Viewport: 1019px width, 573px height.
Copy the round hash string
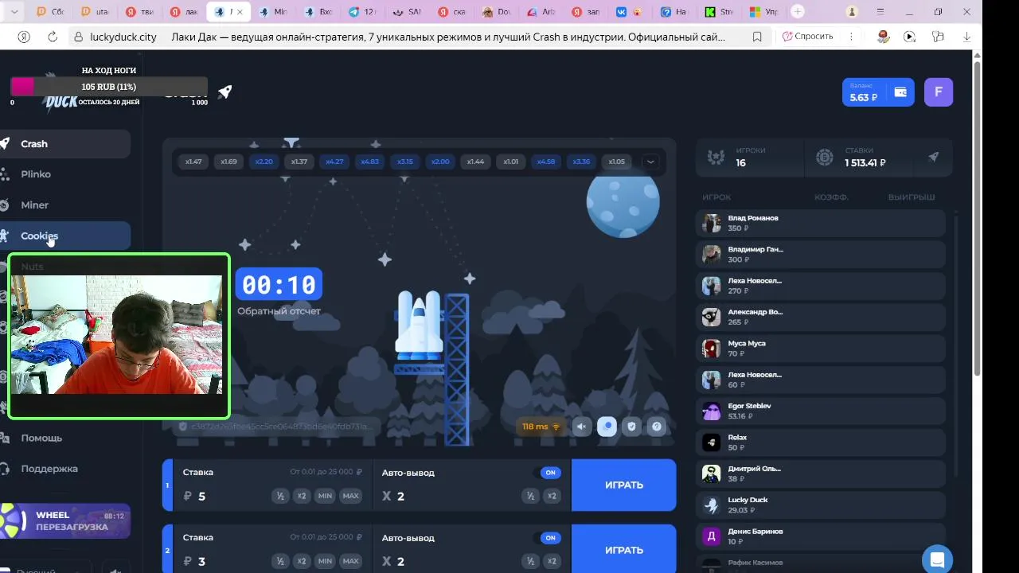(275, 427)
